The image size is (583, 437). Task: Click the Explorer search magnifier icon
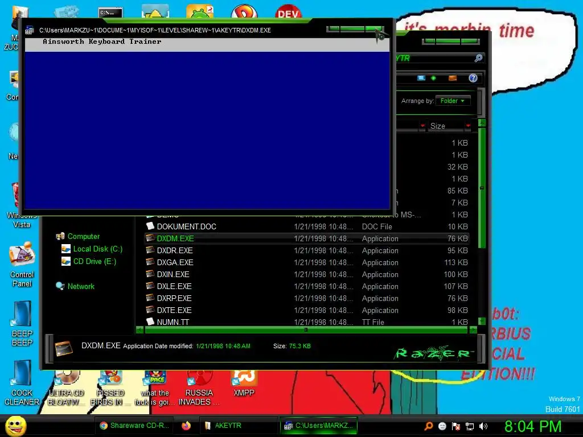click(x=478, y=58)
